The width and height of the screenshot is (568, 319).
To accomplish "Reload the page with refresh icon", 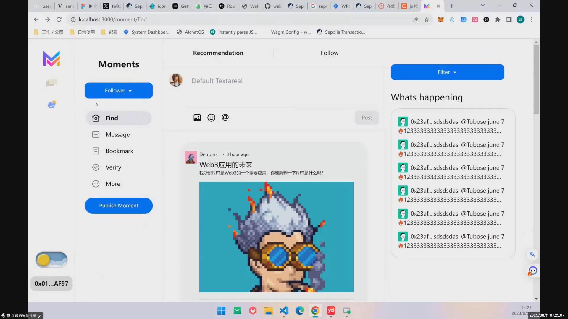I will [x=59, y=19].
